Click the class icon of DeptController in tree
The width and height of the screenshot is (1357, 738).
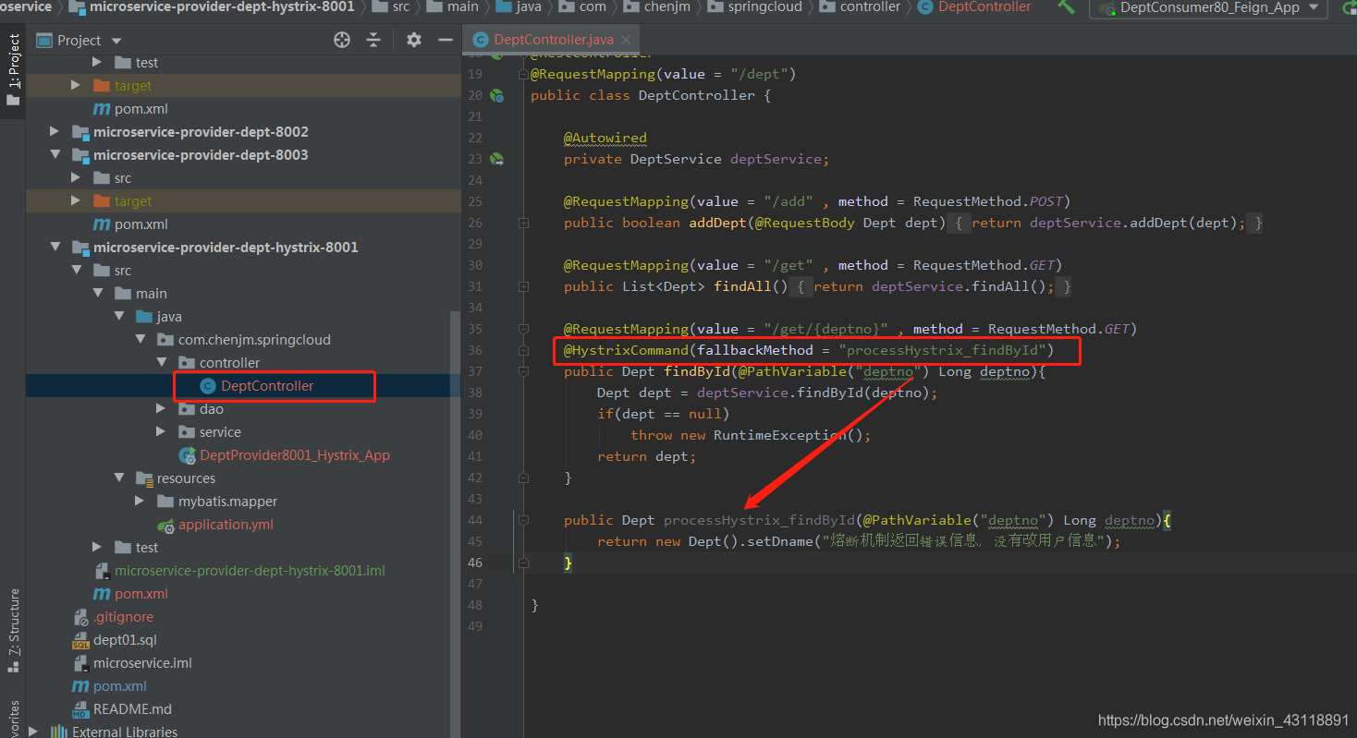208,386
